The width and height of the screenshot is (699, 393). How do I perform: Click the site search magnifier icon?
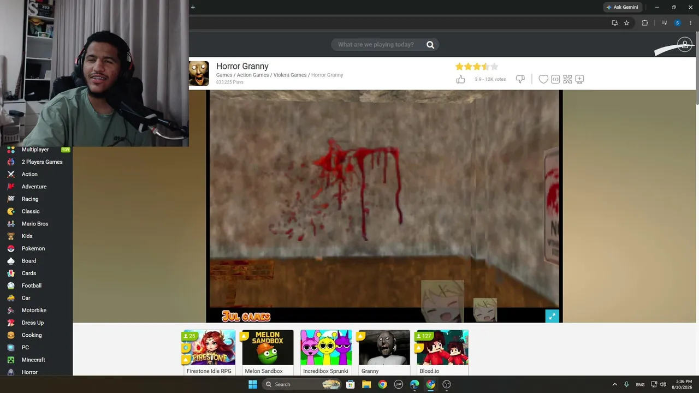430,45
